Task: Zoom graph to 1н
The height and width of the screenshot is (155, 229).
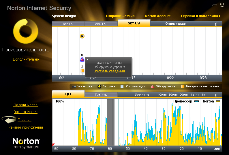Action: 198,95
